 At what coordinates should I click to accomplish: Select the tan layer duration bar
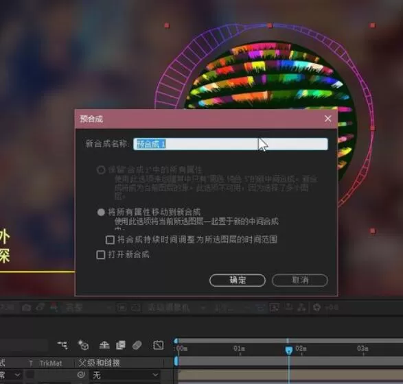coord(290,375)
